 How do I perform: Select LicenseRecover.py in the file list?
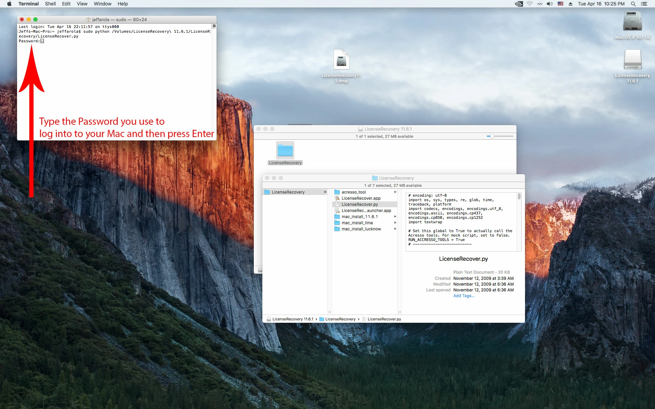click(x=360, y=204)
